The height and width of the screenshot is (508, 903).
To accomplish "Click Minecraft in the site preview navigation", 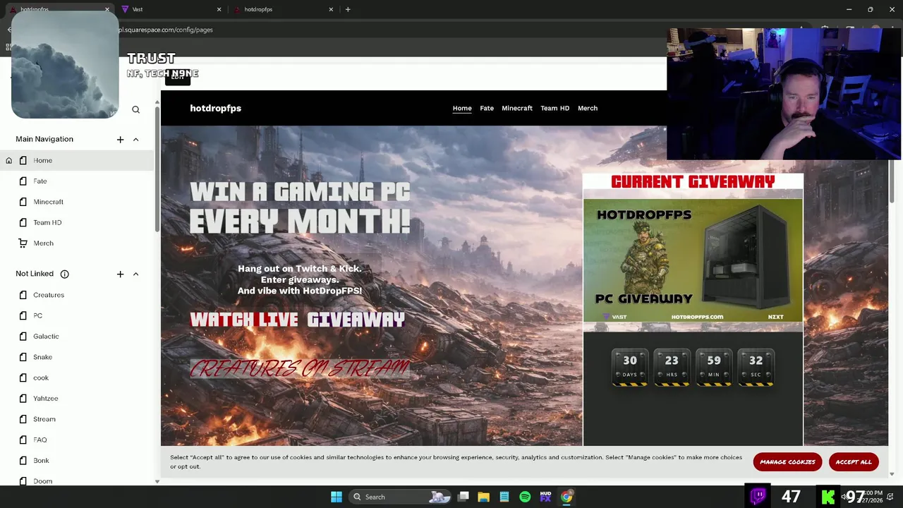I will tap(517, 108).
